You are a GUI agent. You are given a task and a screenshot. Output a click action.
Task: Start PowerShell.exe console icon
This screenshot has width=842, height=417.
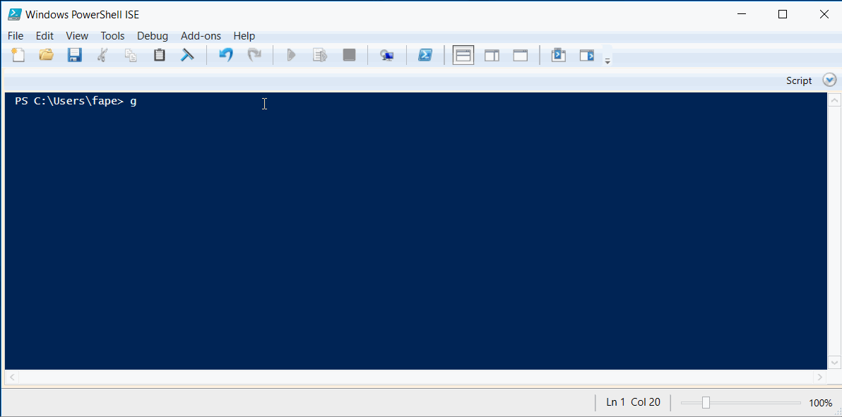coord(425,55)
